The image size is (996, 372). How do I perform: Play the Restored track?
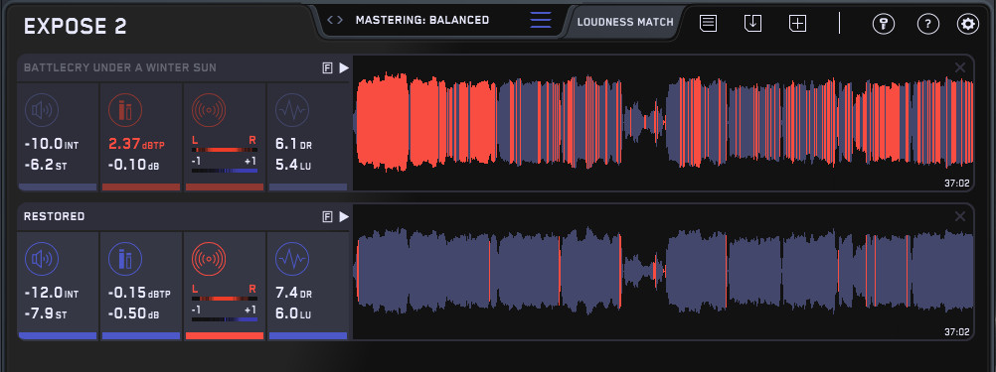[344, 216]
